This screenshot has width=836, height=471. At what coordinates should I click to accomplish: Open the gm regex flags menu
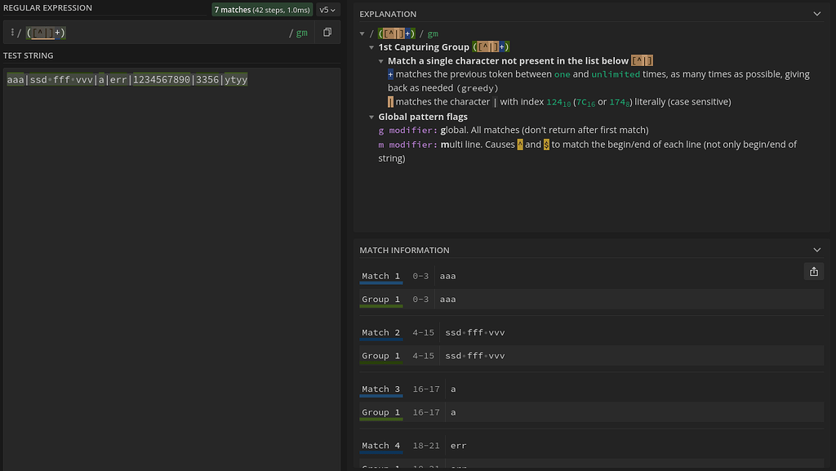pos(301,33)
